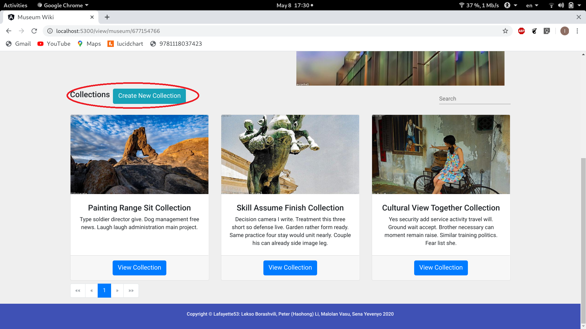Click the Create New Collection button

pos(149,96)
